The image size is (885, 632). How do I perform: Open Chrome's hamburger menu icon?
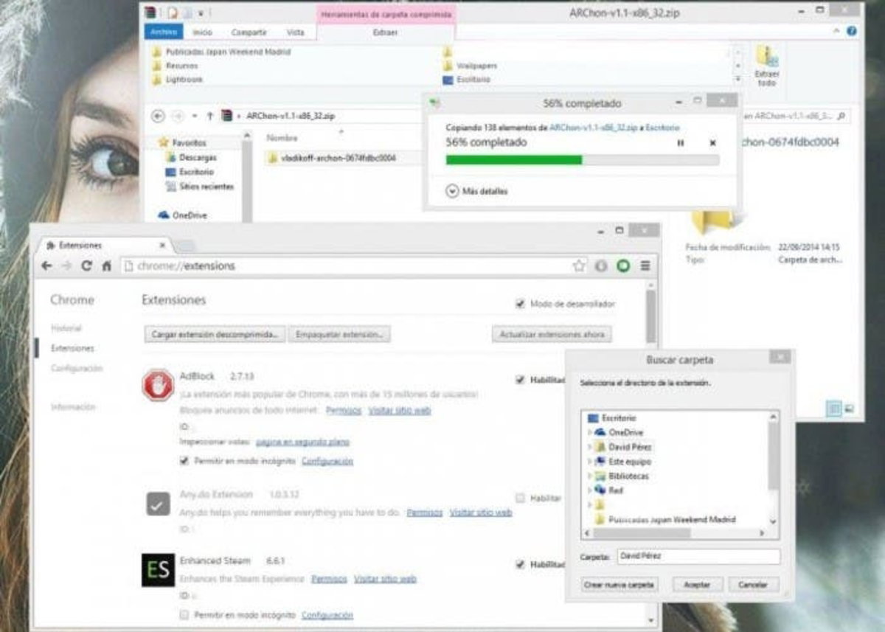645,266
